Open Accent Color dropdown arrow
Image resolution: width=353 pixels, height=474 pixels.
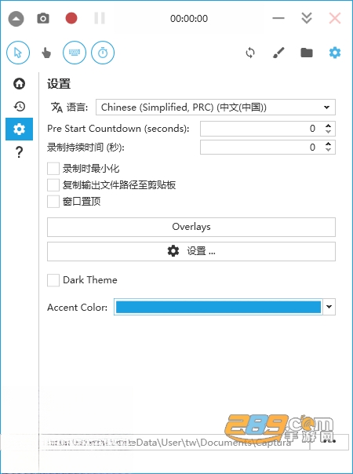tap(329, 307)
